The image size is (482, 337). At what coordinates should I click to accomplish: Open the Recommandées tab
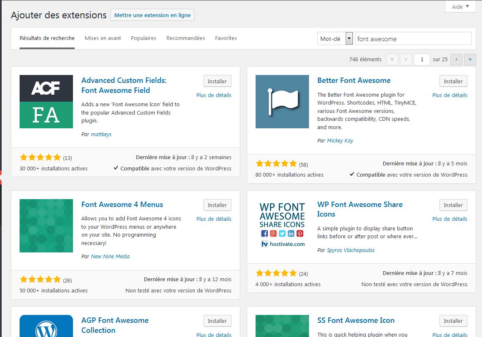pos(186,38)
